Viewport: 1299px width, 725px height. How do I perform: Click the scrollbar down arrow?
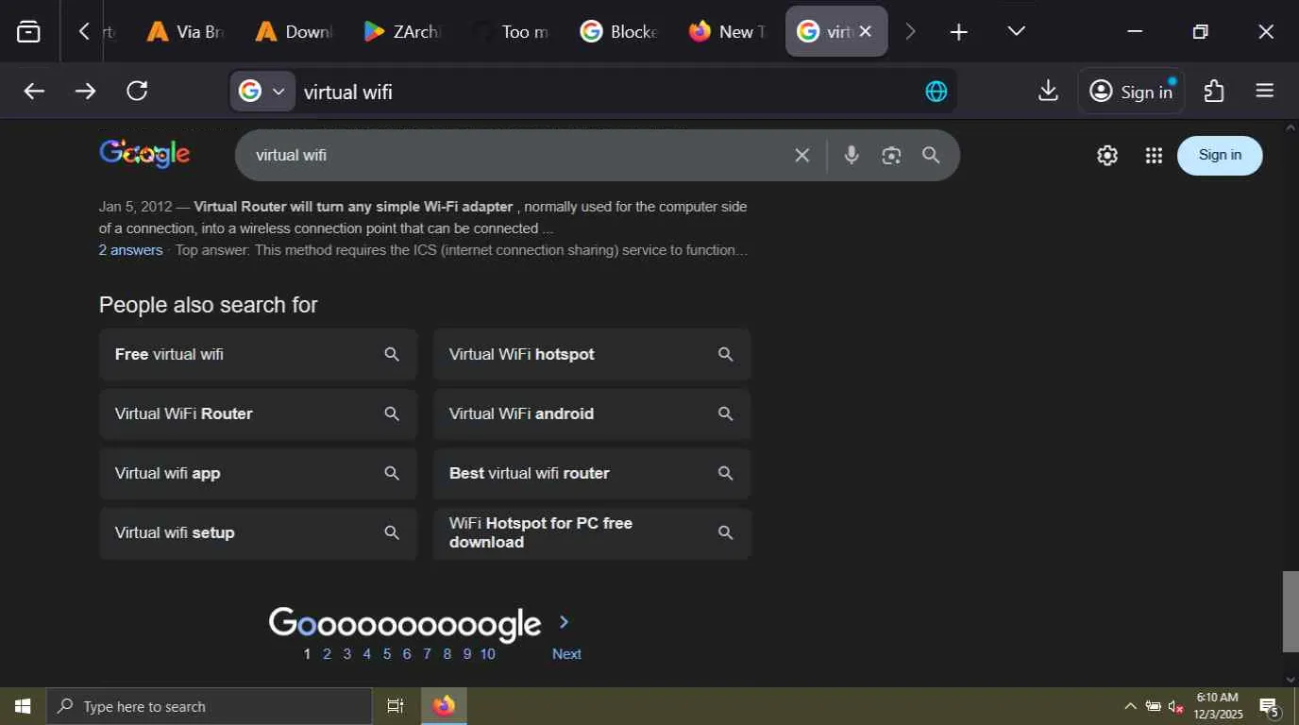(1291, 680)
